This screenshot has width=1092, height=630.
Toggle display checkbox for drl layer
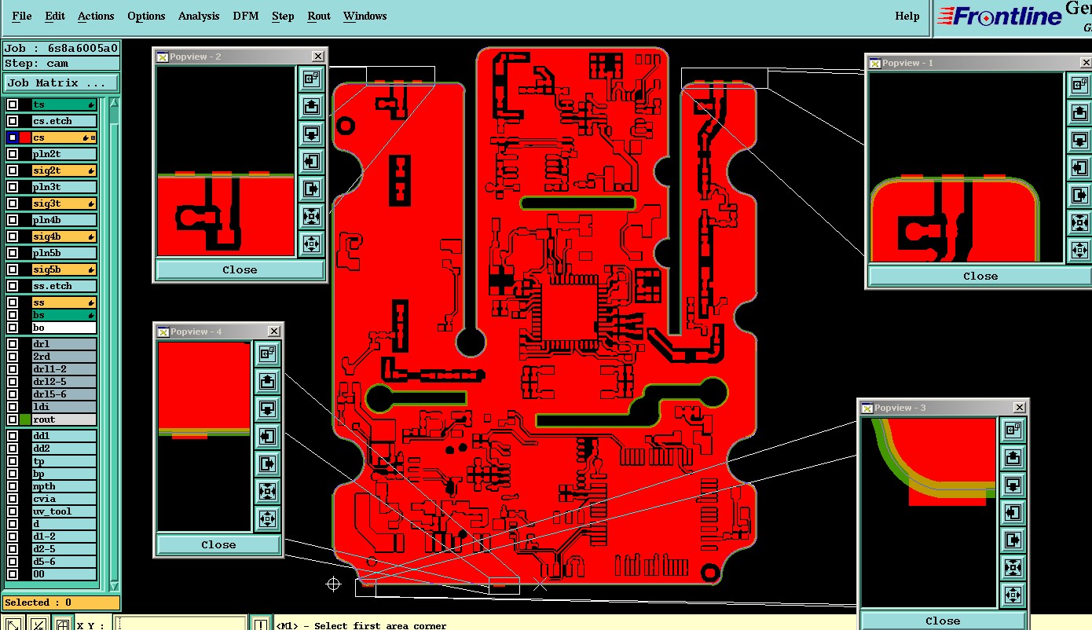[x=13, y=344]
